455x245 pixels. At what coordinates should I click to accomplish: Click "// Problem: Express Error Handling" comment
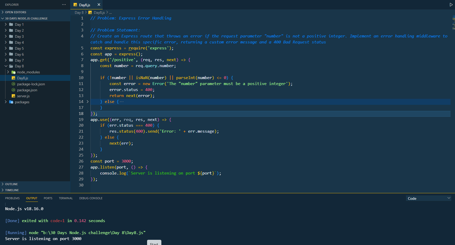click(131, 18)
